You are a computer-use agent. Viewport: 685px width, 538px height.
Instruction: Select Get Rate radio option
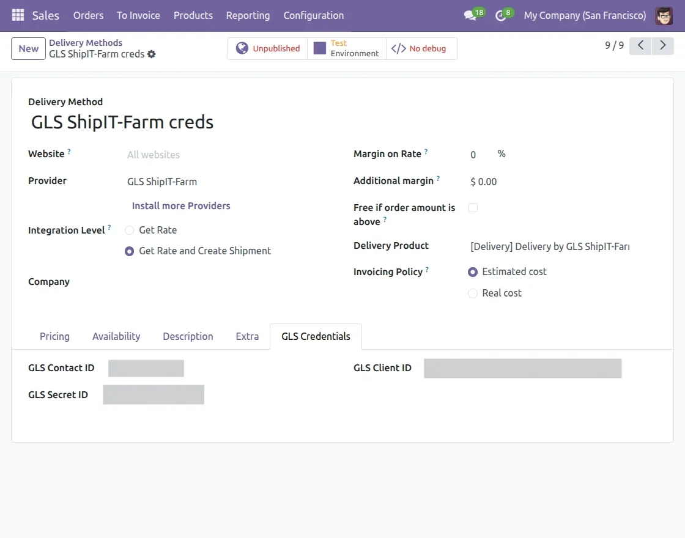point(129,230)
